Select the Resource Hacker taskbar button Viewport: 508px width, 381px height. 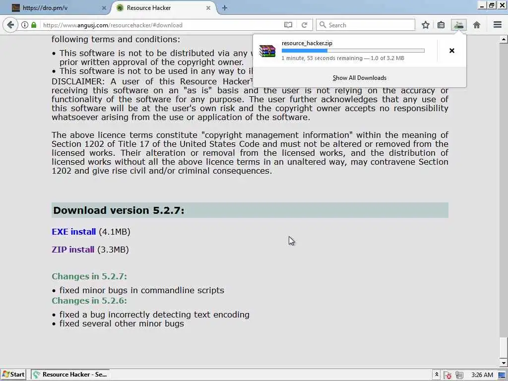click(x=70, y=375)
